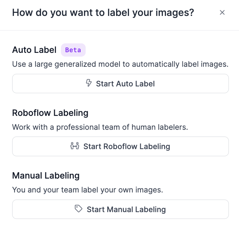Click the human labelers team icon

tap(74, 146)
